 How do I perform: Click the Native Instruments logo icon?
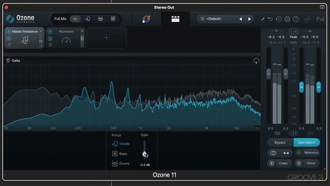[x=320, y=19]
